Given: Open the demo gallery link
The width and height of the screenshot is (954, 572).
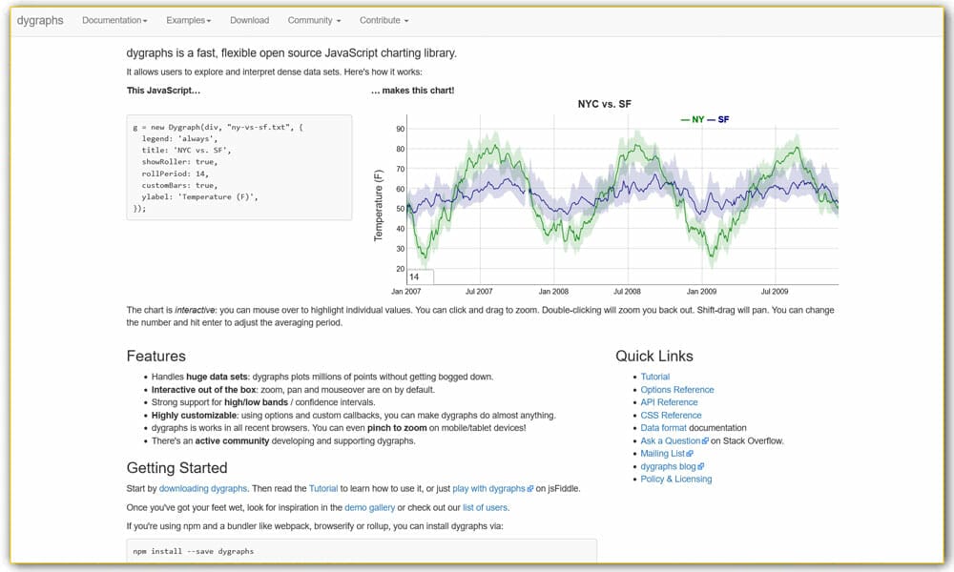Looking at the screenshot, I should point(370,507).
